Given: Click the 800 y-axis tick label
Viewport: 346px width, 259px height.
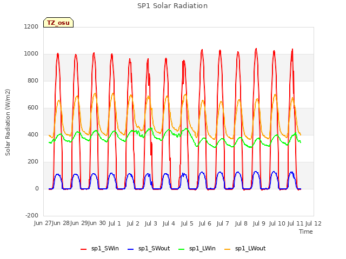Looking at the screenshot, I should point(33,80).
